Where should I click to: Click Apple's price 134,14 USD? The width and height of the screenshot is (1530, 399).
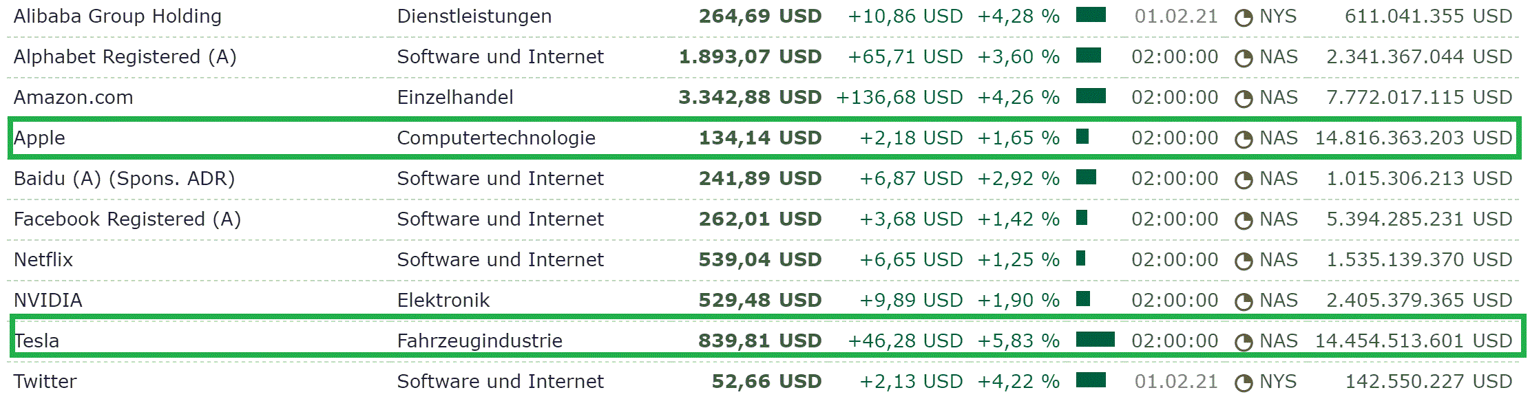coord(760,138)
